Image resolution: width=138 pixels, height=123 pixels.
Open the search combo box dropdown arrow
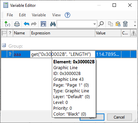(x=95, y=24)
